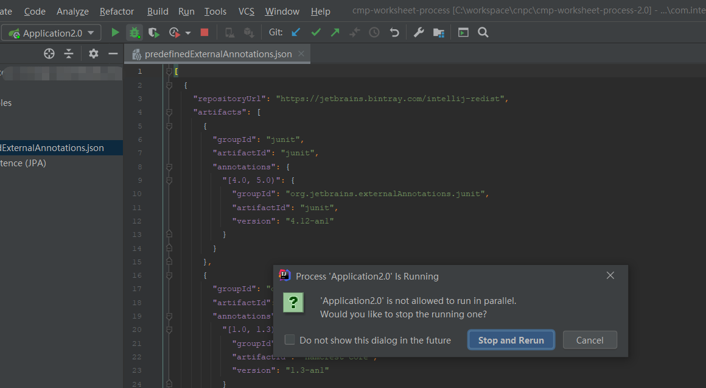Click the Build Artifacts toolbar icon
706x388 pixels.
(248, 32)
